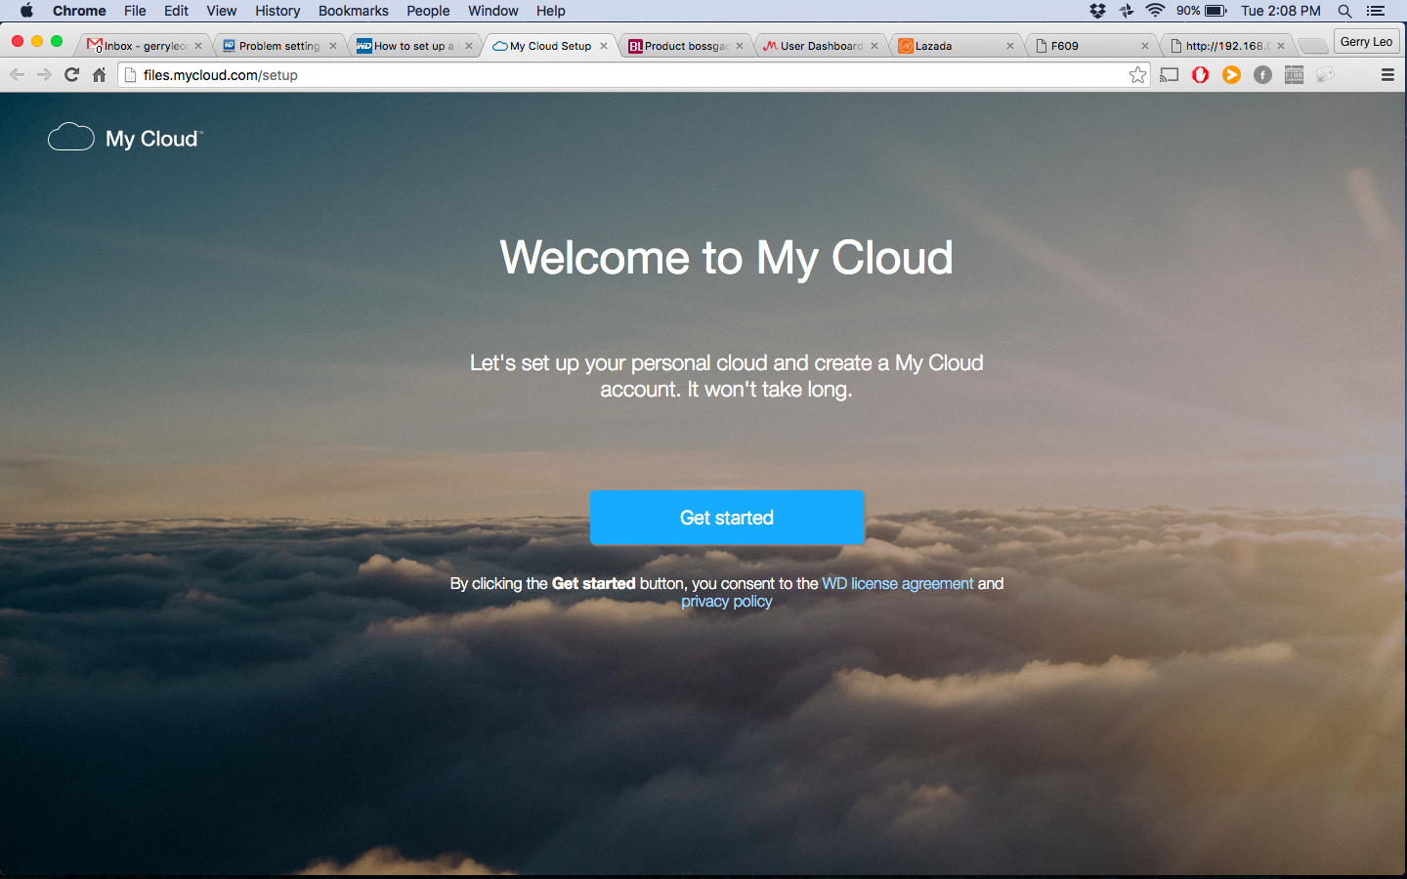Open the WD license agreement link

898,583
